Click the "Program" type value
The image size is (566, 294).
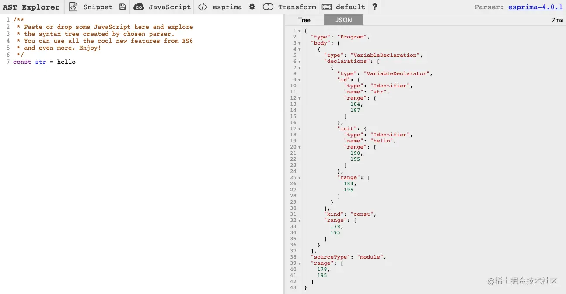pos(352,37)
